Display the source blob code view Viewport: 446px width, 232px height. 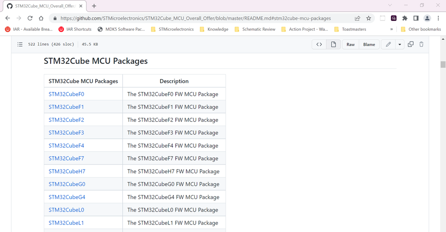click(x=319, y=44)
